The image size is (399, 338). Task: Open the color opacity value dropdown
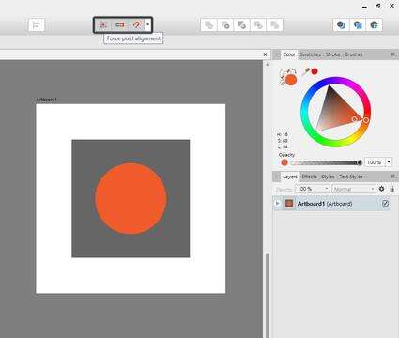coord(389,162)
